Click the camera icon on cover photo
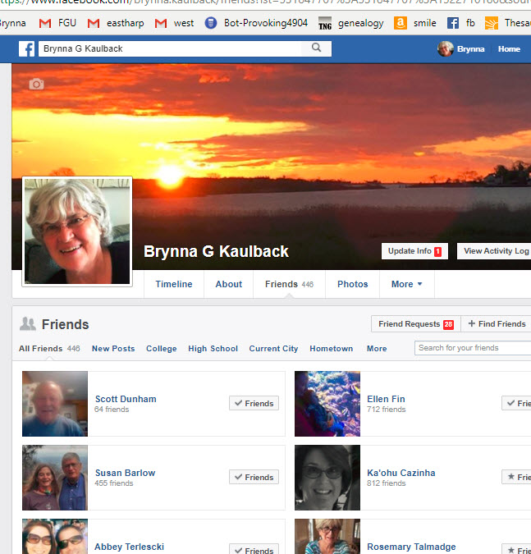This screenshot has height=554, width=531. pyautogui.click(x=36, y=84)
